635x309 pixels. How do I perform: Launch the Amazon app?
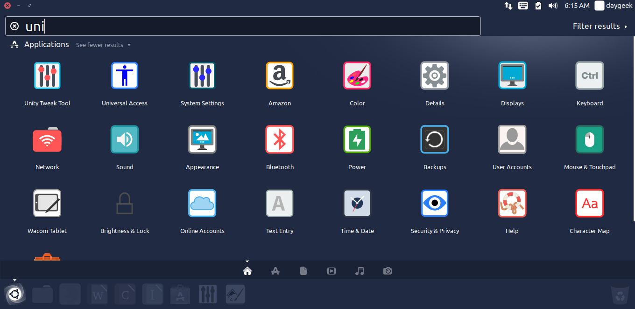tap(280, 76)
